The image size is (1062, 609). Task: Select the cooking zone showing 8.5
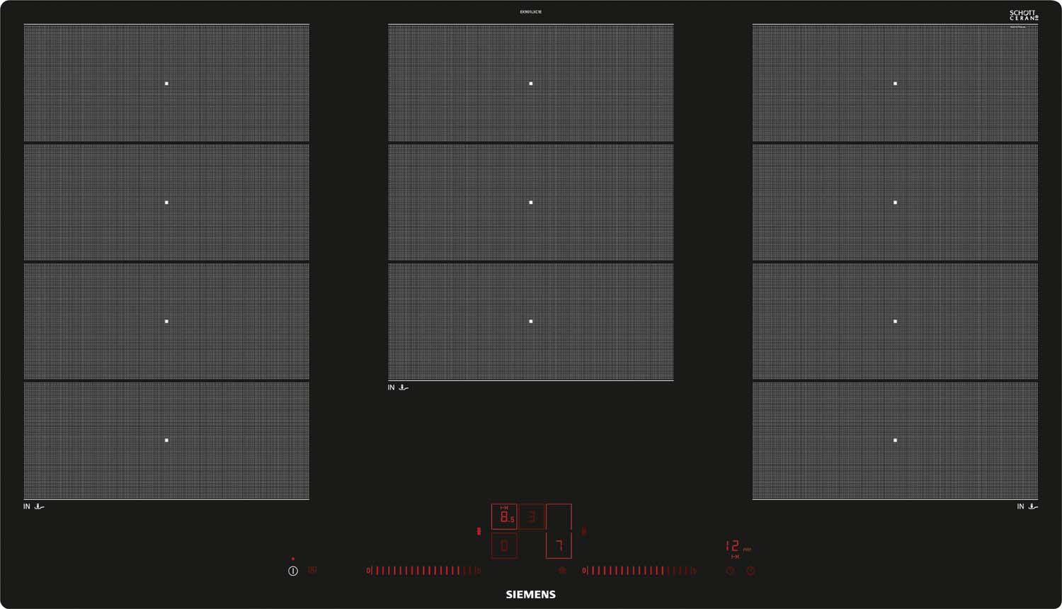coord(504,517)
